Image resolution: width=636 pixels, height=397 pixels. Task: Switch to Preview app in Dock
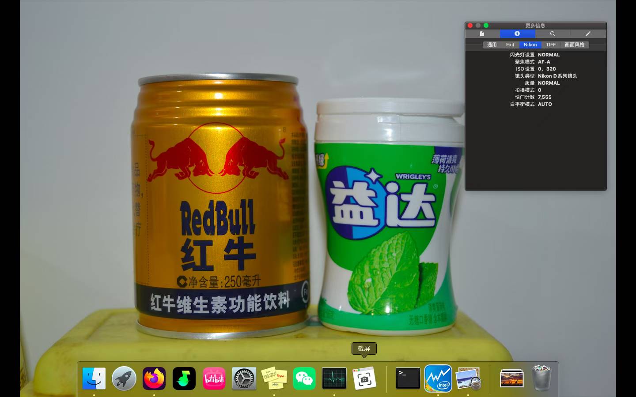(x=468, y=378)
